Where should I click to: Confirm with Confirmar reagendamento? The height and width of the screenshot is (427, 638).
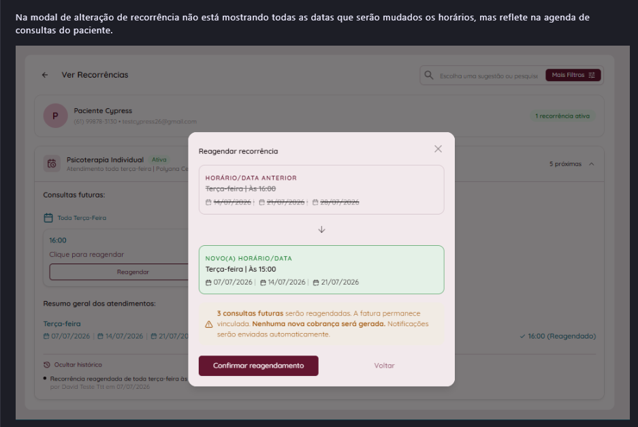pyautogui.click(x=258, y=366)
